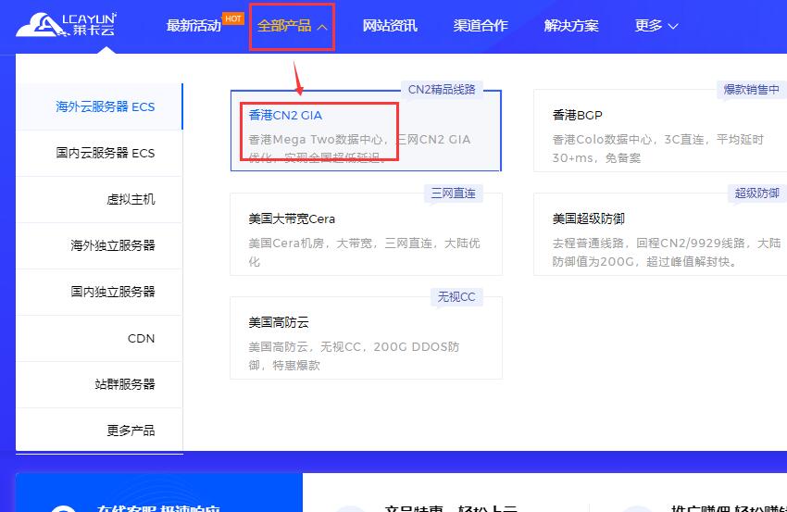
Task: Open 最新活动 menu item
Action: click(194, 26)
